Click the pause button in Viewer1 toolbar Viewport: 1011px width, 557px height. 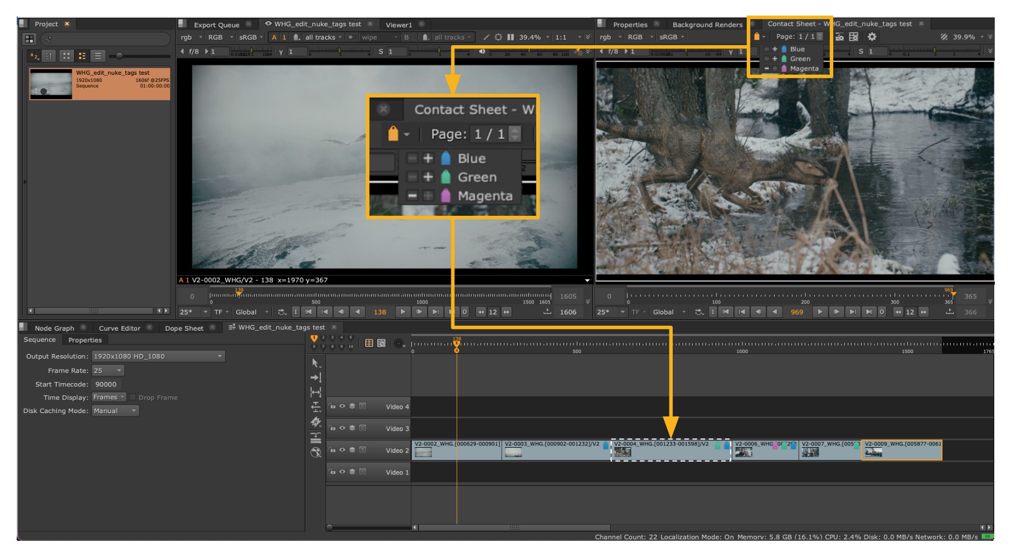click(x=511, y=37)
